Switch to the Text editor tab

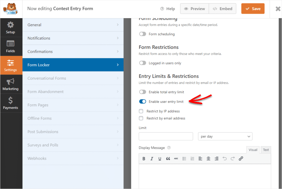[x=266, y=150]
